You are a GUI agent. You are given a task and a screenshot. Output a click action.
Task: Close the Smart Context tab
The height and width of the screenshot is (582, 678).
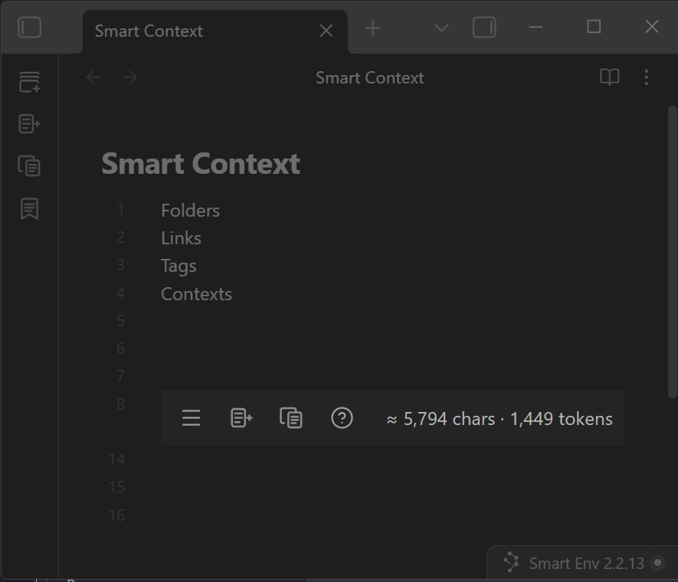(x=326, y=31)
